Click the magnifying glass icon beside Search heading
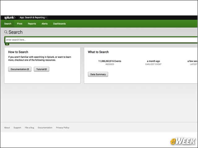198x148 pixels. point(6,32)
